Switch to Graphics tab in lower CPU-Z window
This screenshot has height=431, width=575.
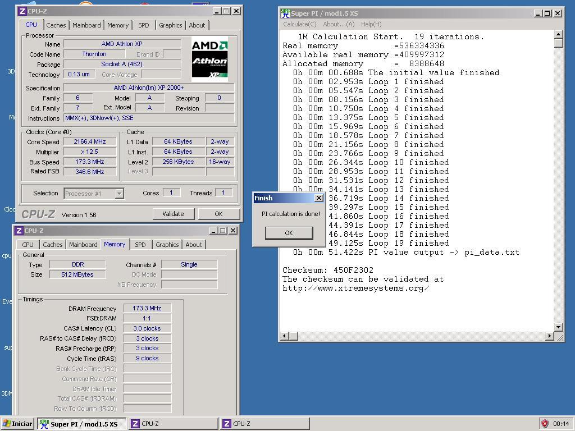pos(167,245)
